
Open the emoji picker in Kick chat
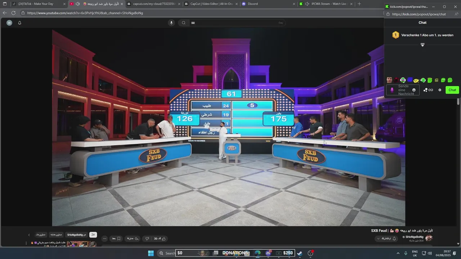[414, 90]
